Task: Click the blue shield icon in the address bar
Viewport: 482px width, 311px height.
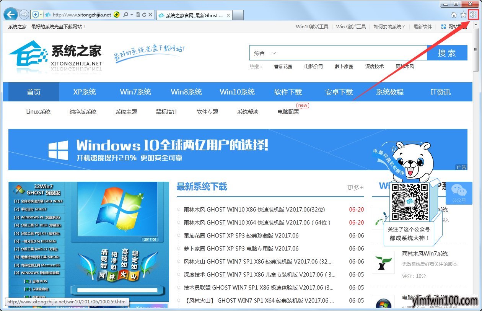Action: tap(36, 15)
